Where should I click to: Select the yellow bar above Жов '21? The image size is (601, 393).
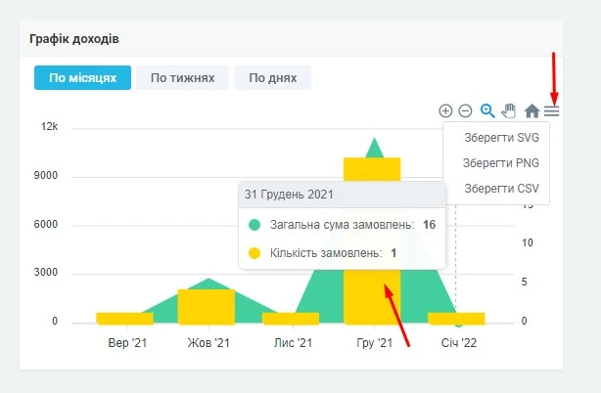(x=207, y=306)
